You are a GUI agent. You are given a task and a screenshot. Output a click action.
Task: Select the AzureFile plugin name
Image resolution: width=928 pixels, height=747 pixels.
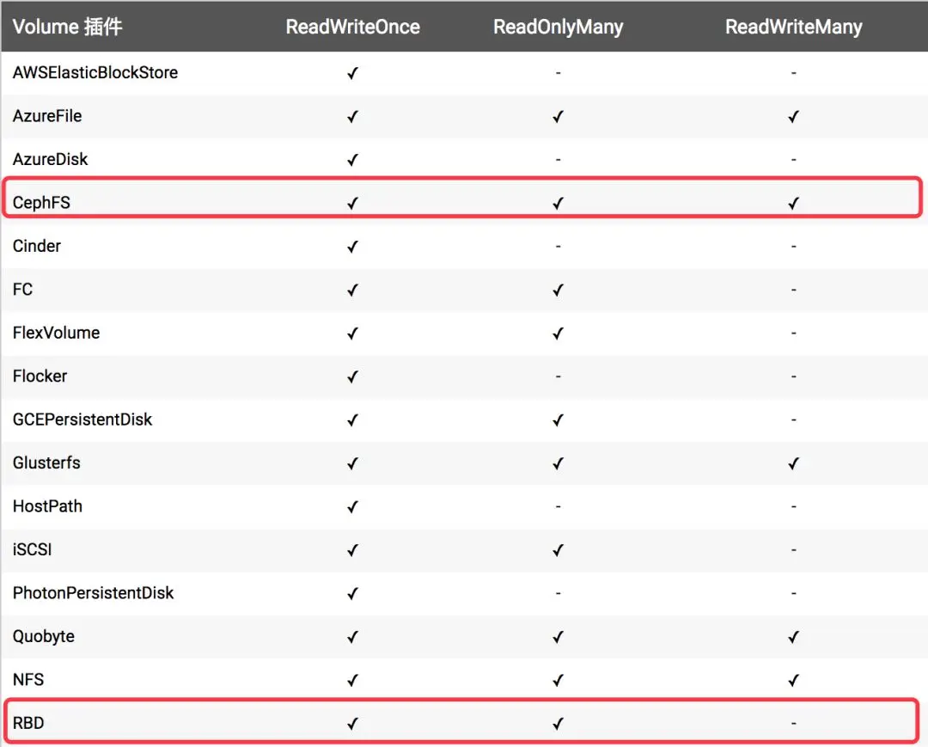tap(47, 116)
